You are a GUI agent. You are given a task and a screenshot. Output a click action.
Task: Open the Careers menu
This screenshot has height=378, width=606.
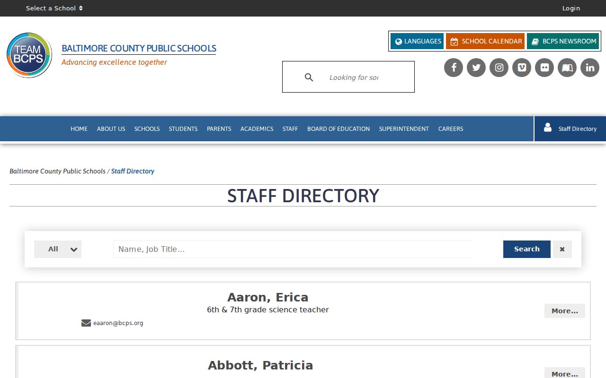[451, 129]
